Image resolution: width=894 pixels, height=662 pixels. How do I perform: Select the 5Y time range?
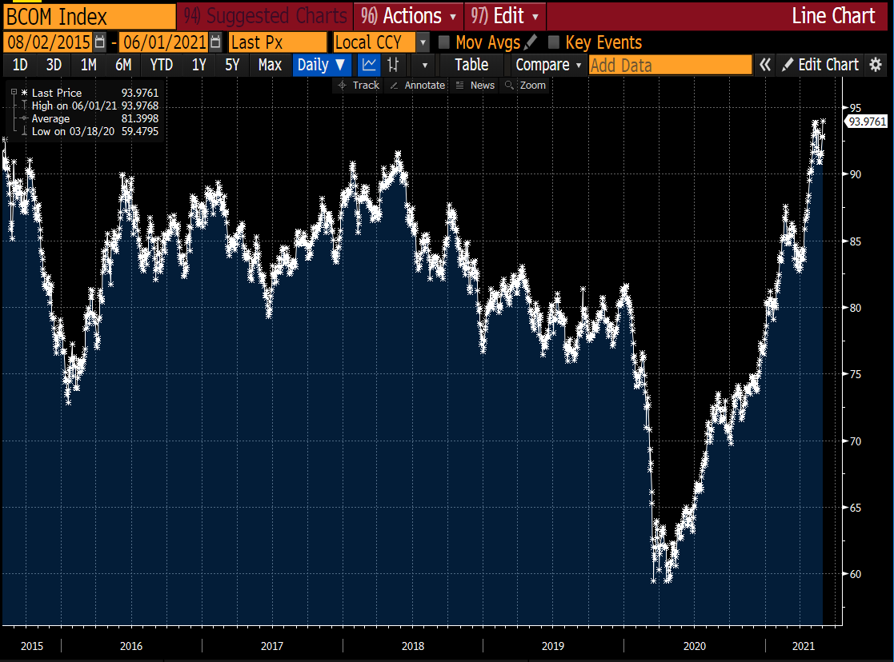[x=232, y=65]
